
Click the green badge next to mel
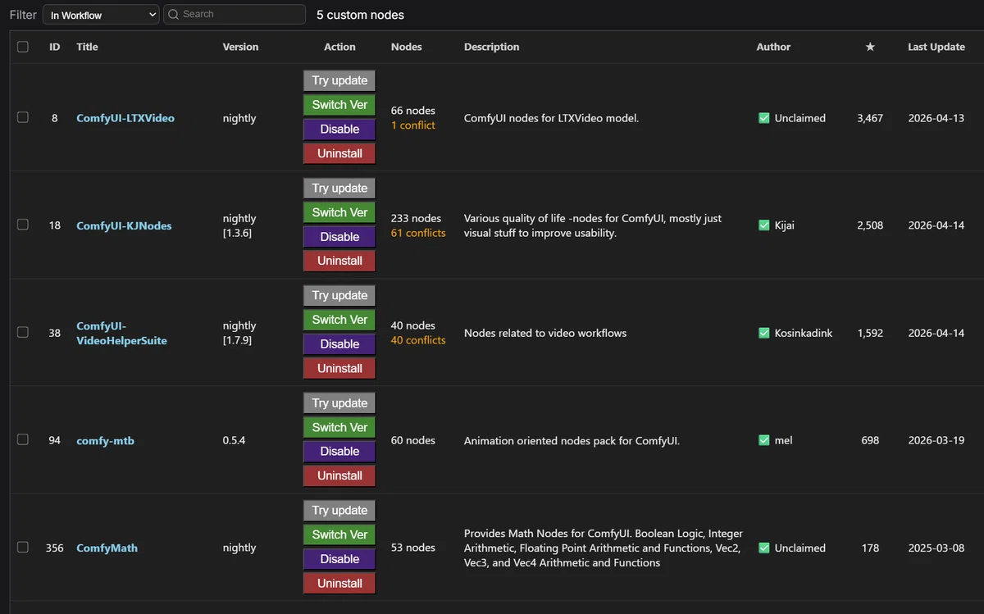click(764, 440)
